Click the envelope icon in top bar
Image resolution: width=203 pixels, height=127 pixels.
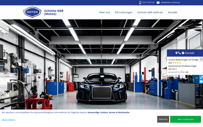[x=158, y=3]
